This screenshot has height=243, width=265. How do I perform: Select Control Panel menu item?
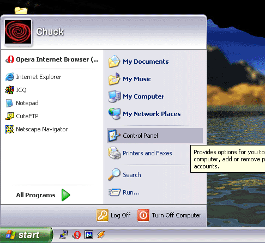click(x=155, y=136)
